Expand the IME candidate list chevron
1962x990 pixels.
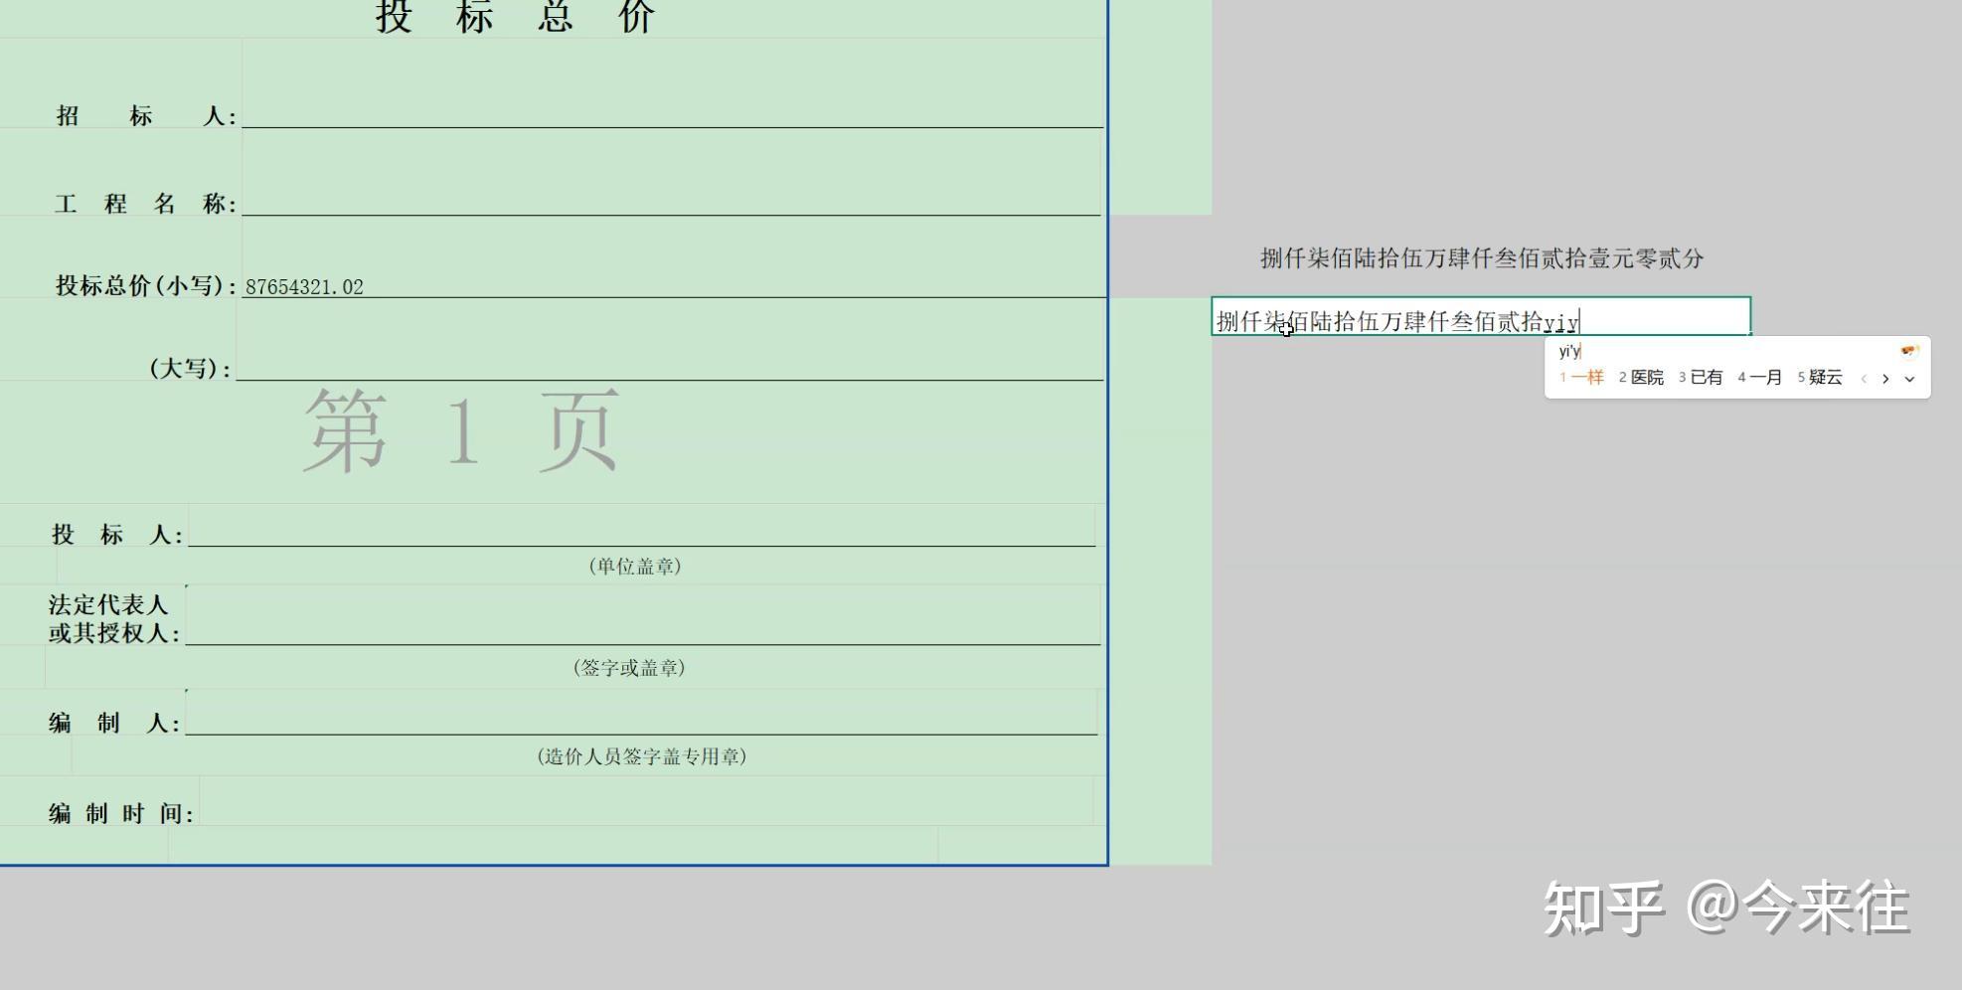(1909, 379)
